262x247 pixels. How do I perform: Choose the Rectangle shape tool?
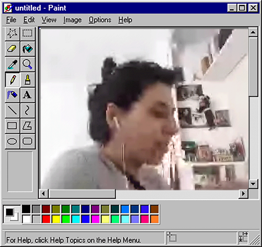pyautogui.click(x=12, y=126)
